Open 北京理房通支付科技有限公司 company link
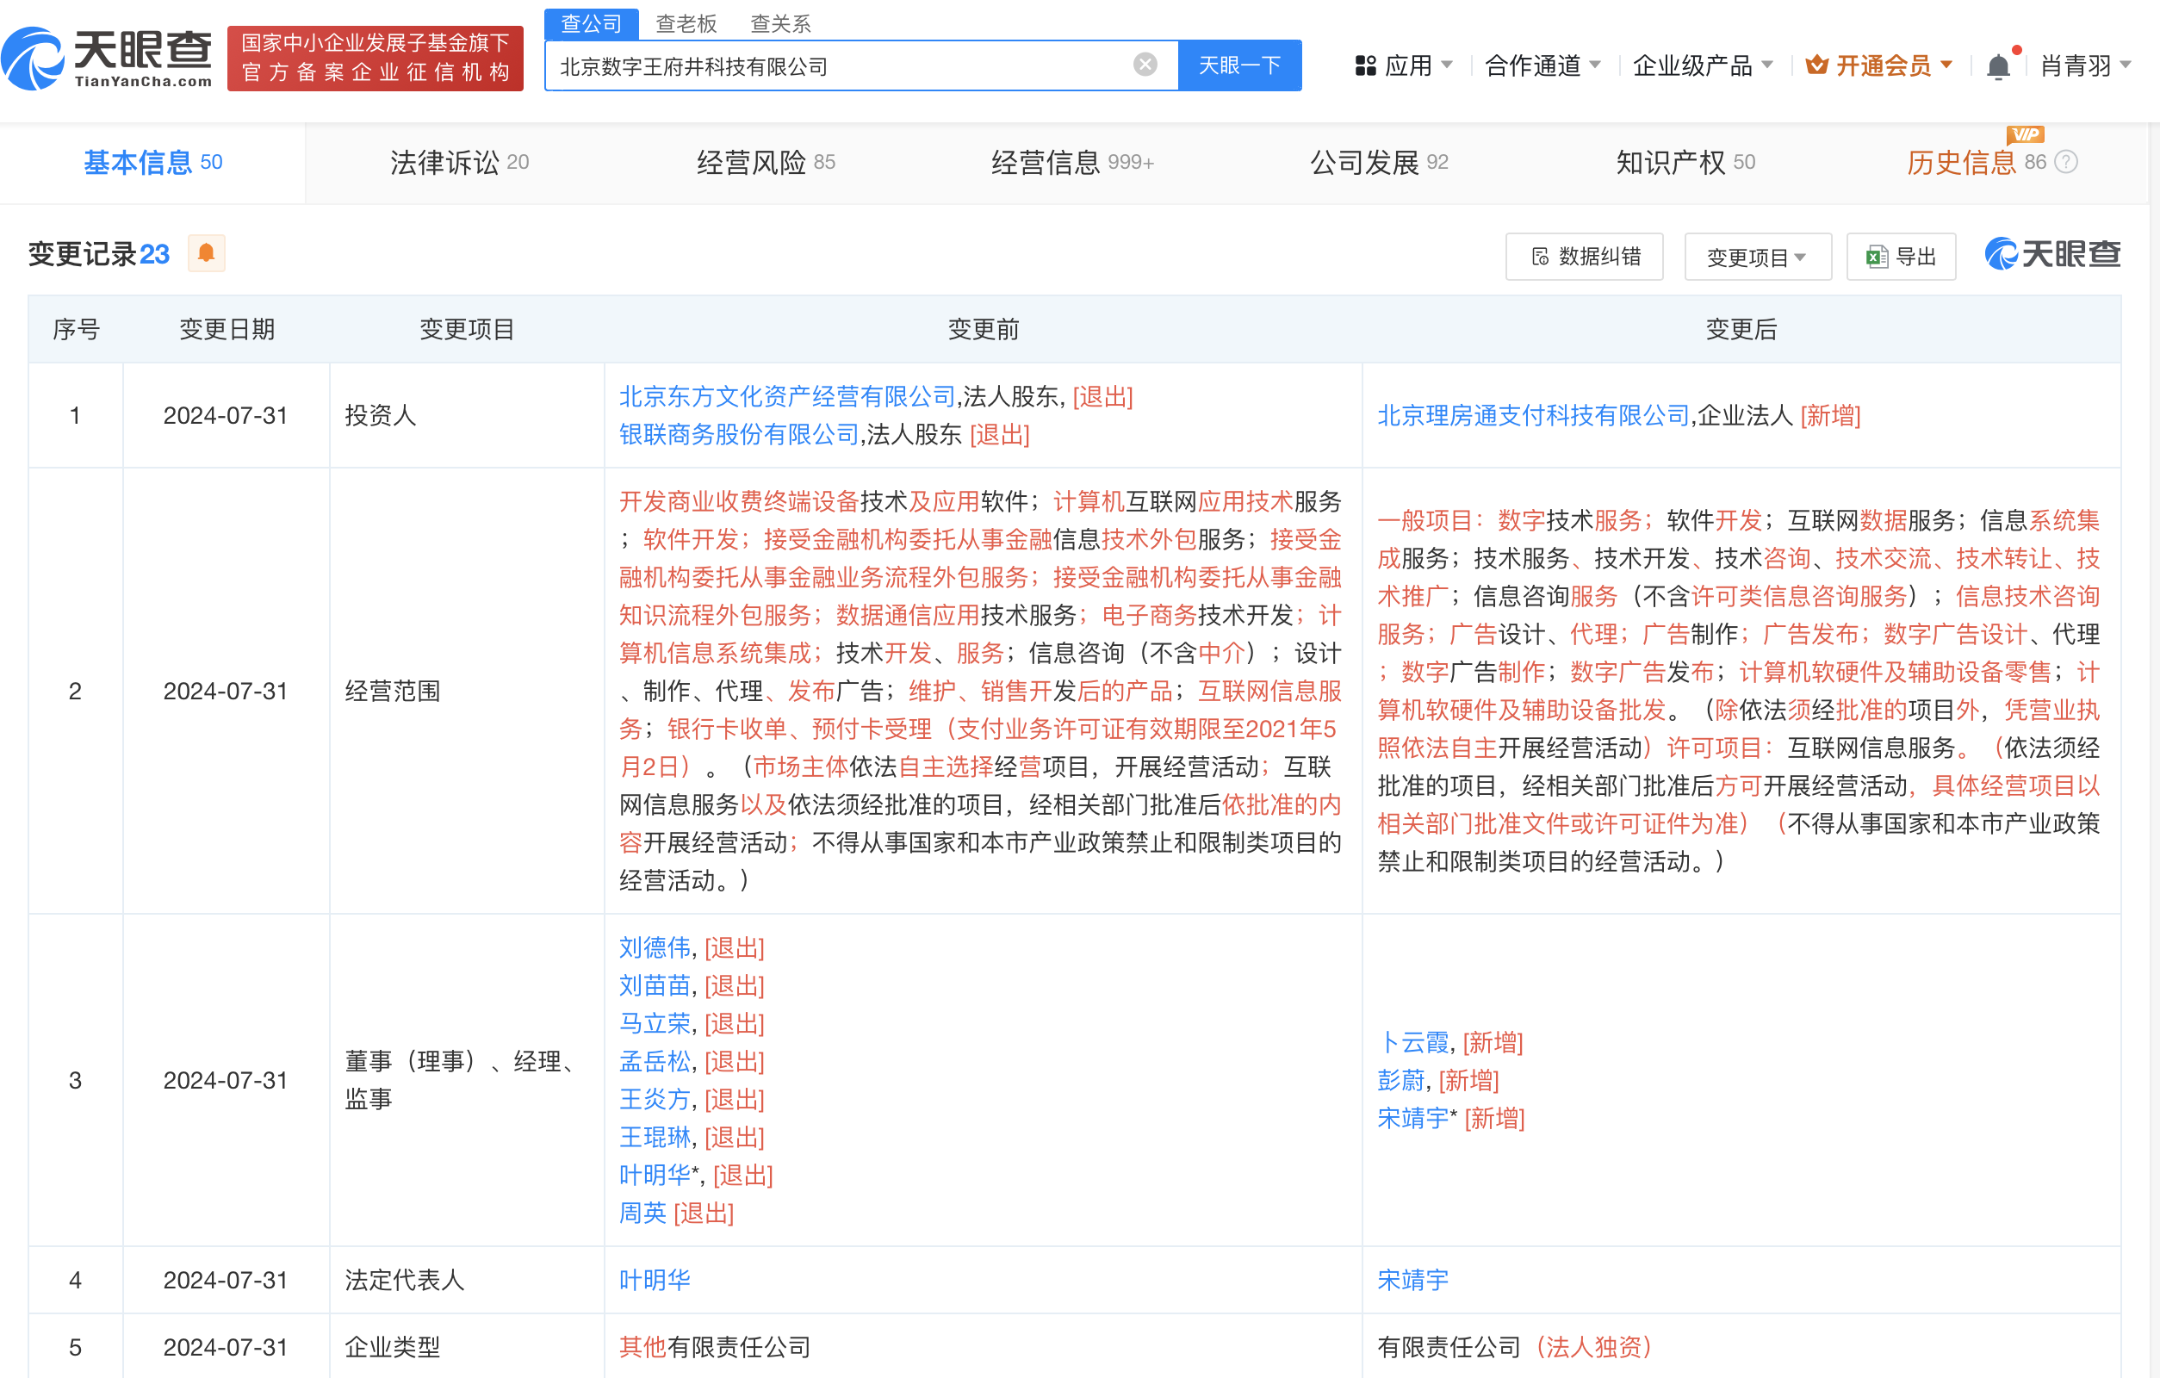 (1533, 415)
